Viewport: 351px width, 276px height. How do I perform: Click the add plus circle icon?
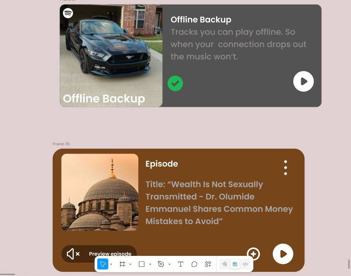coord(253,254)
